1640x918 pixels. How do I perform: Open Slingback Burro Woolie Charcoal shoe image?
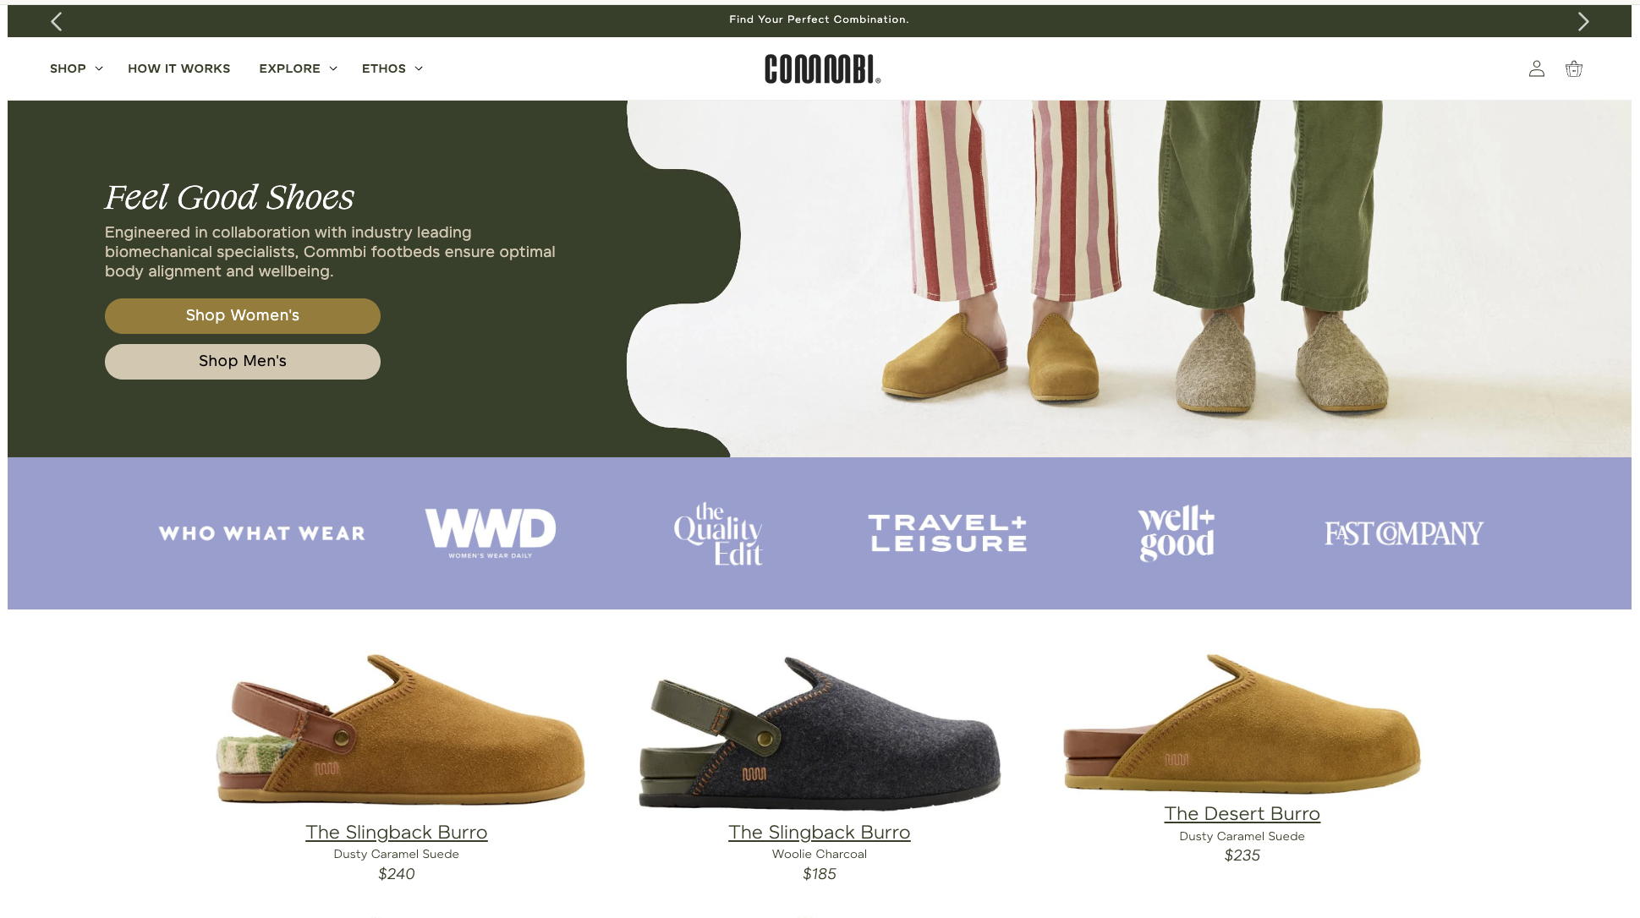819,731
